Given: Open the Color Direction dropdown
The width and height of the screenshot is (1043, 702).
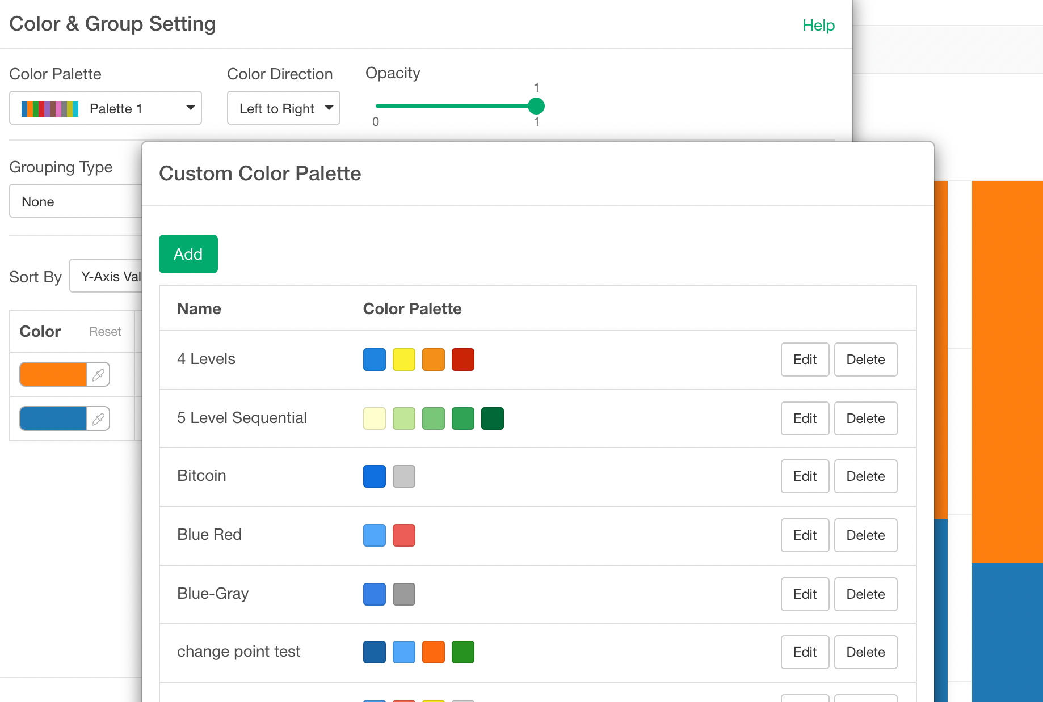Looking at the screenshot, I should pos(284,108).
